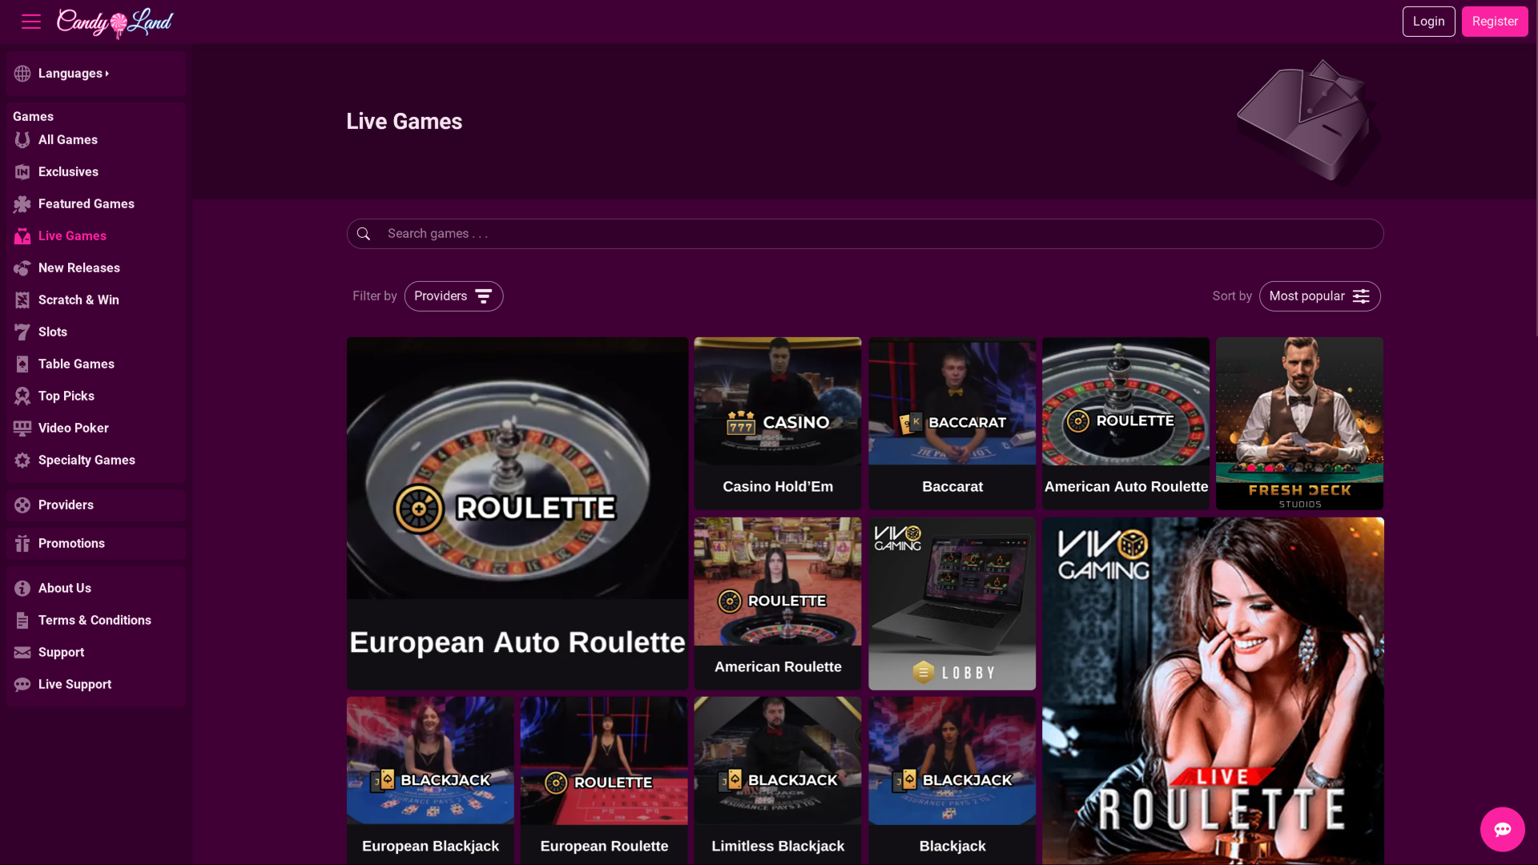The image size is (1538, 865).
Task: Open the Providers filter dropdown
Action: pyautogui.click(x=453, y=296)
